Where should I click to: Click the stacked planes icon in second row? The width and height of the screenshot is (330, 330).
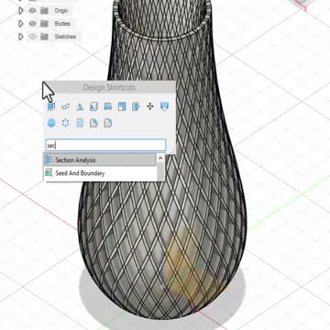[x=80, y=123]
